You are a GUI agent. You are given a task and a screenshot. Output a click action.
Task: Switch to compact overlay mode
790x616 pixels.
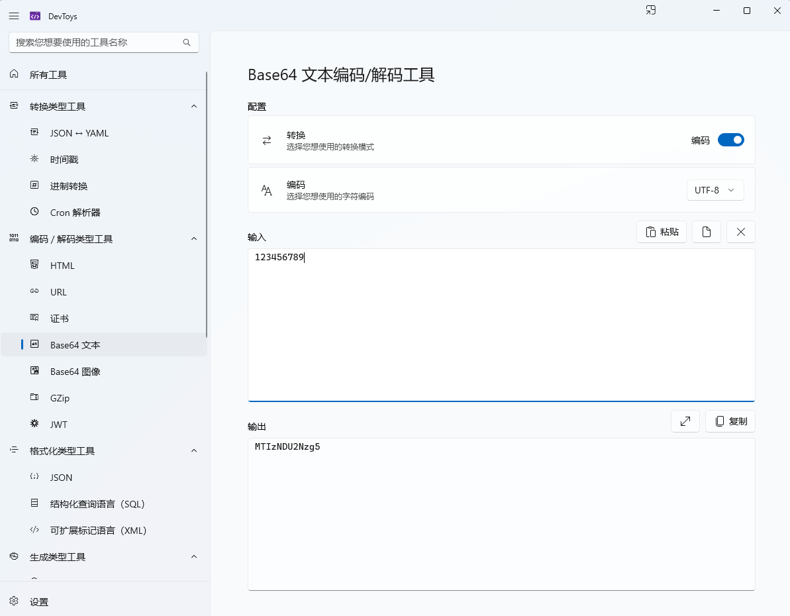point(651,10)
